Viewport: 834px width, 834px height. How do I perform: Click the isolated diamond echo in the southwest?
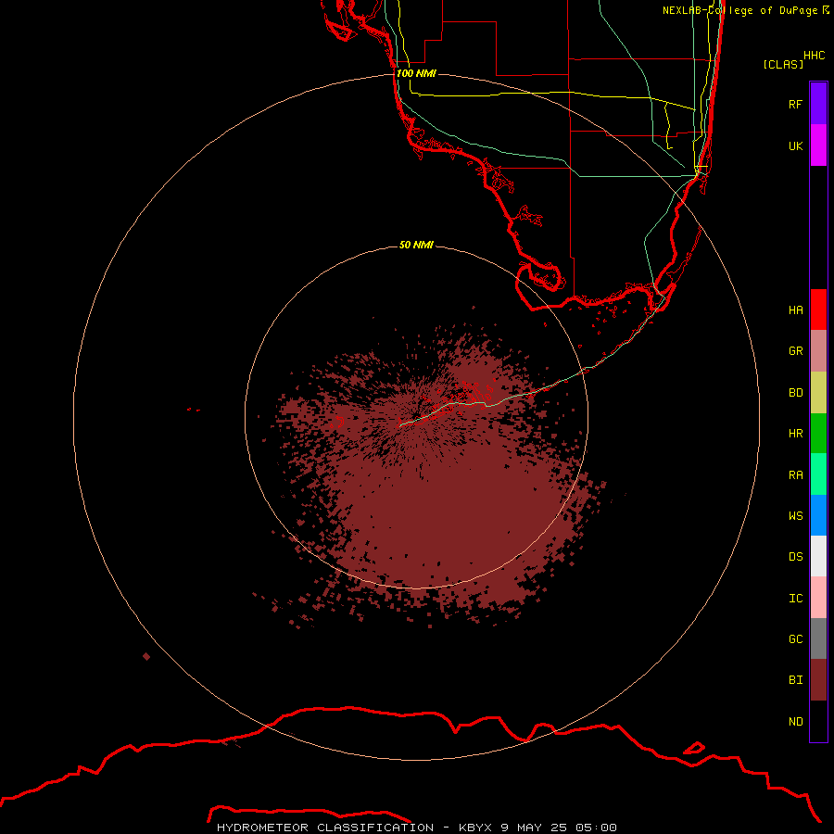[146, 656]
